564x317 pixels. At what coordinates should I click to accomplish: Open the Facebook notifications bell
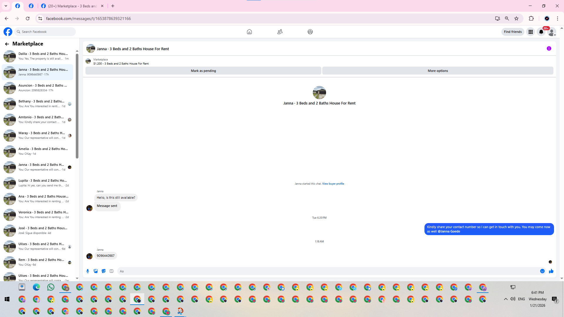[x=541, y=32]
